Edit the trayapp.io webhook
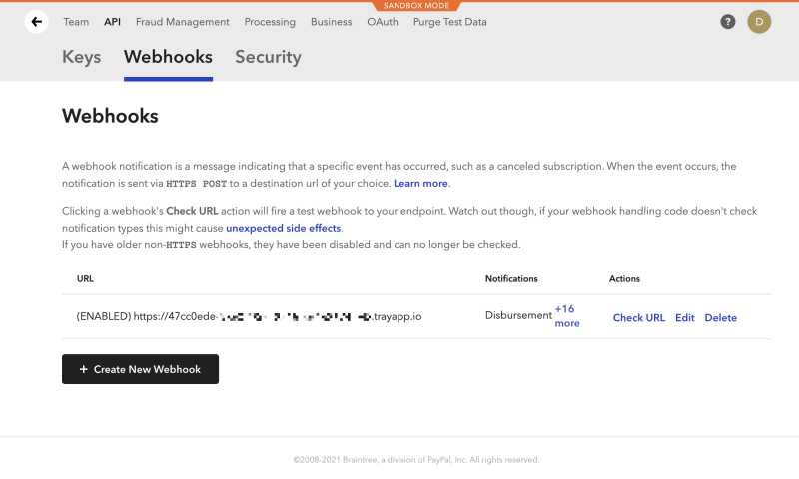Image resolution: width=799 pixels, height=479 pixels. click(684, 318)
